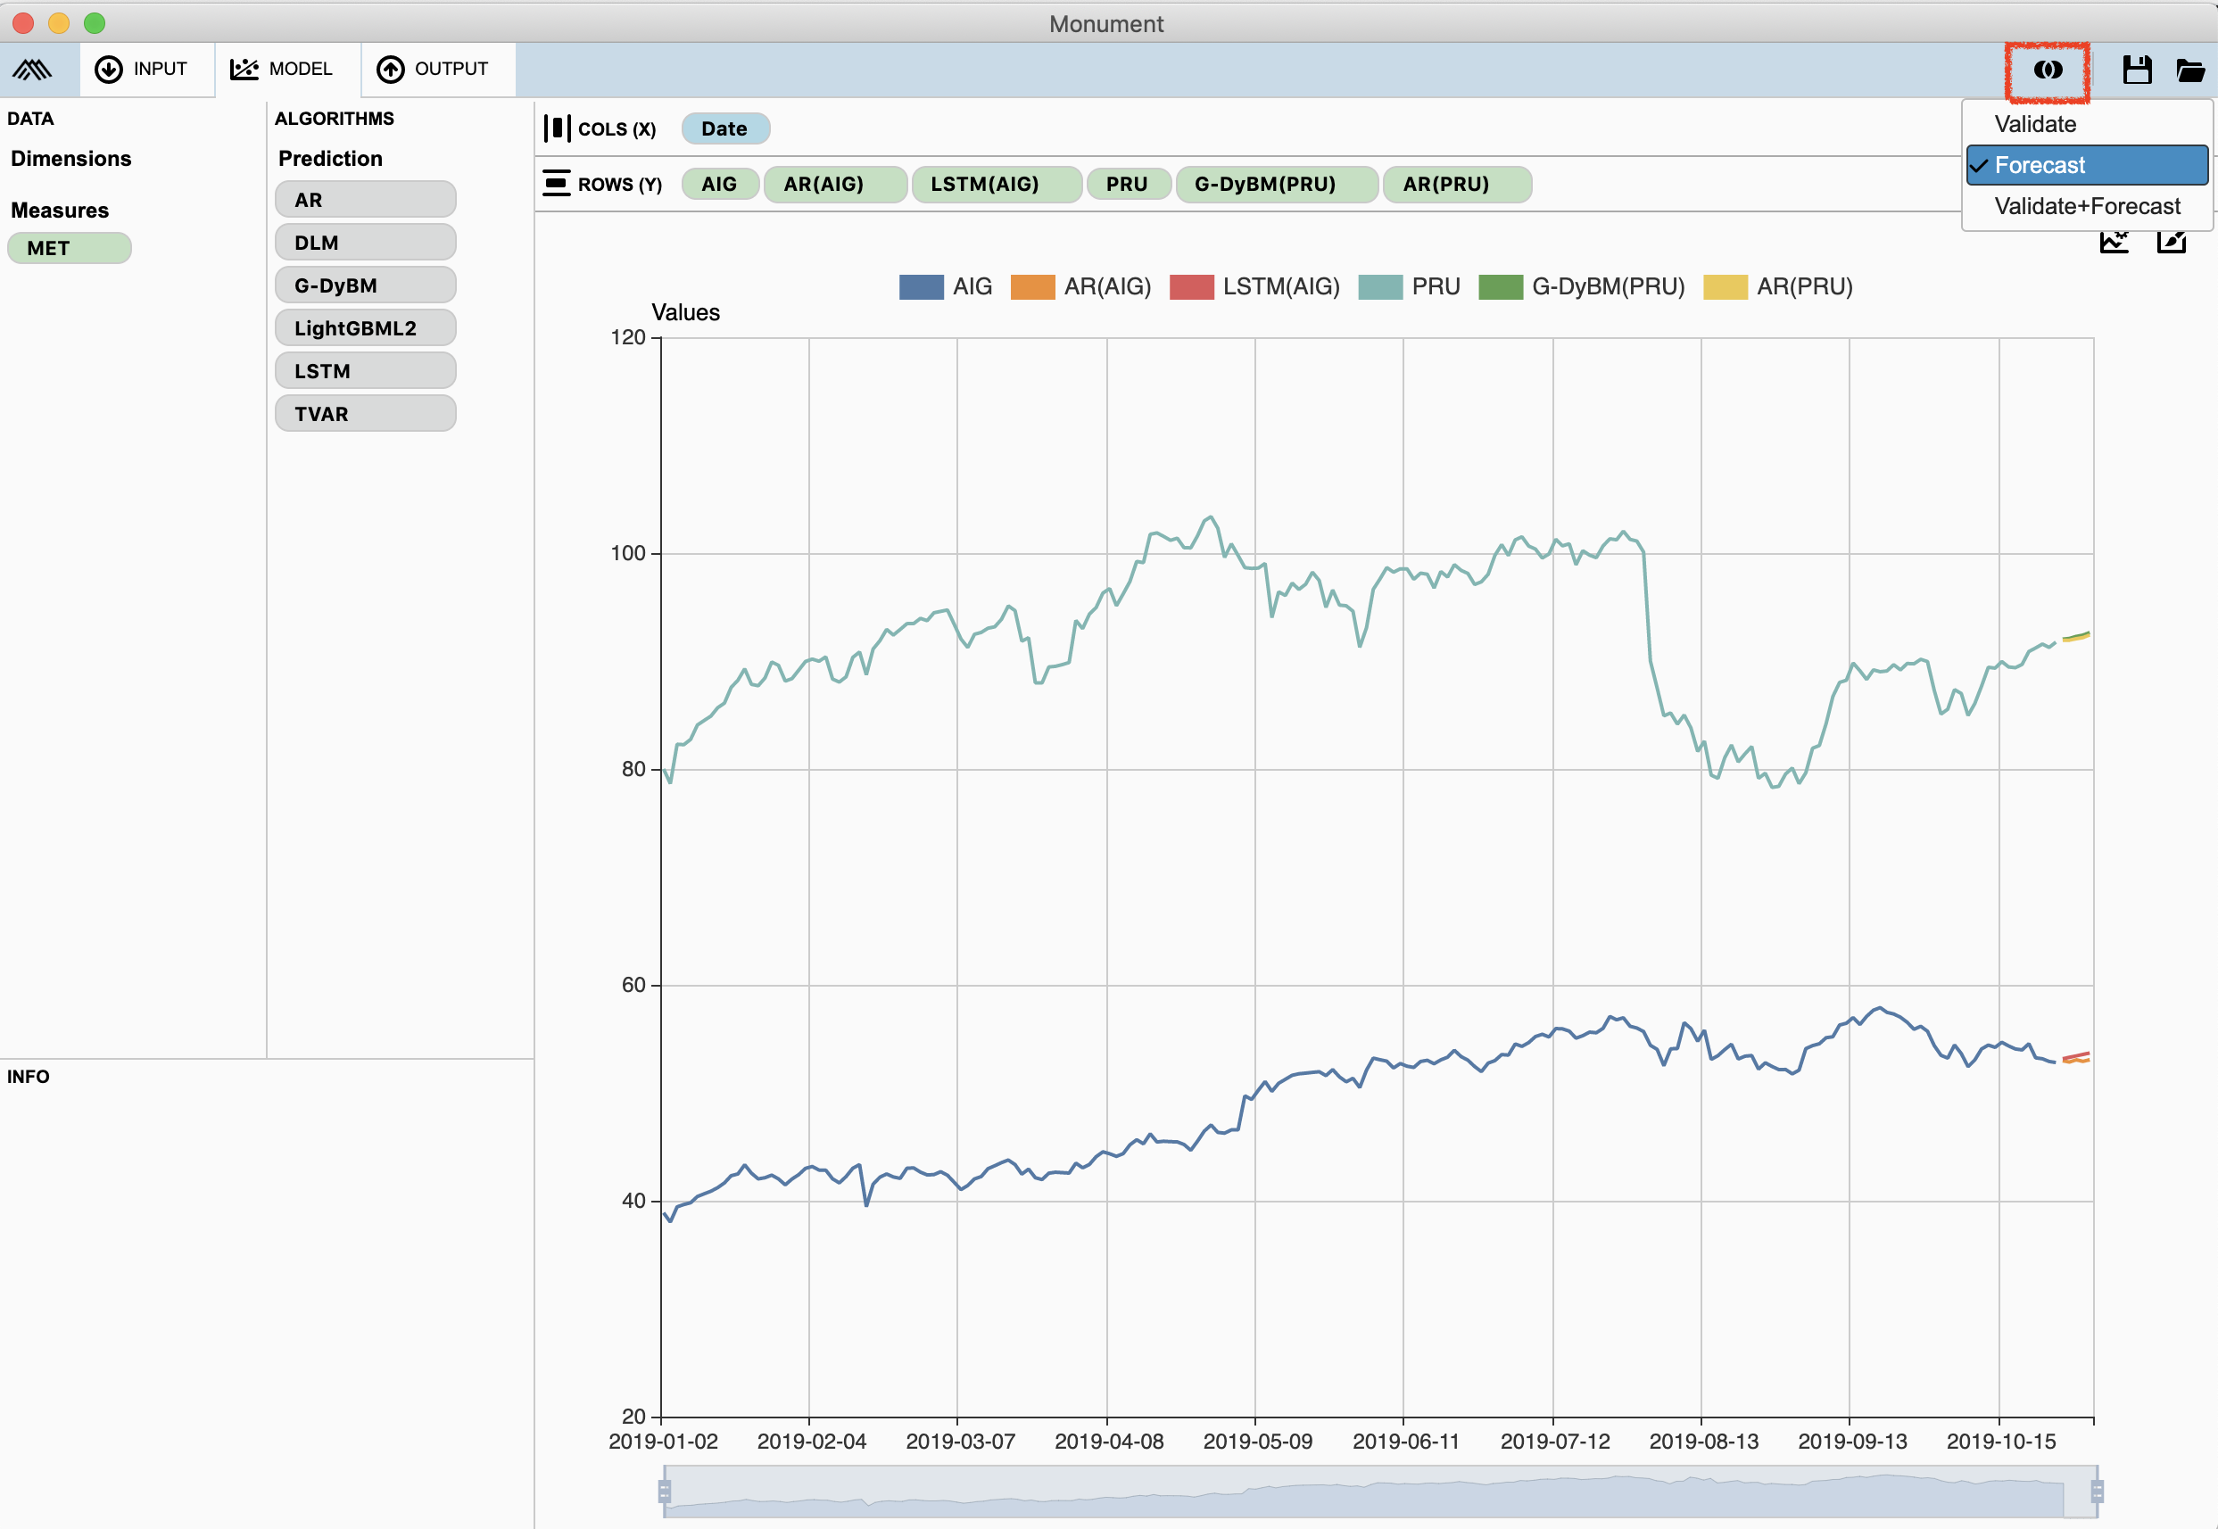Click the AIG pill in ROWS

coord(719,184)
